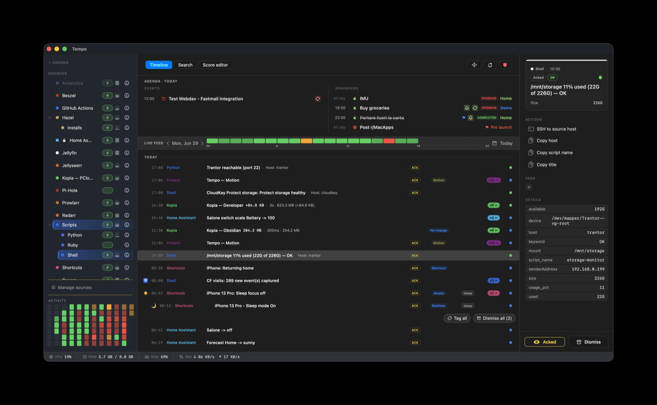Click density icon next to Antarctica

117,83
